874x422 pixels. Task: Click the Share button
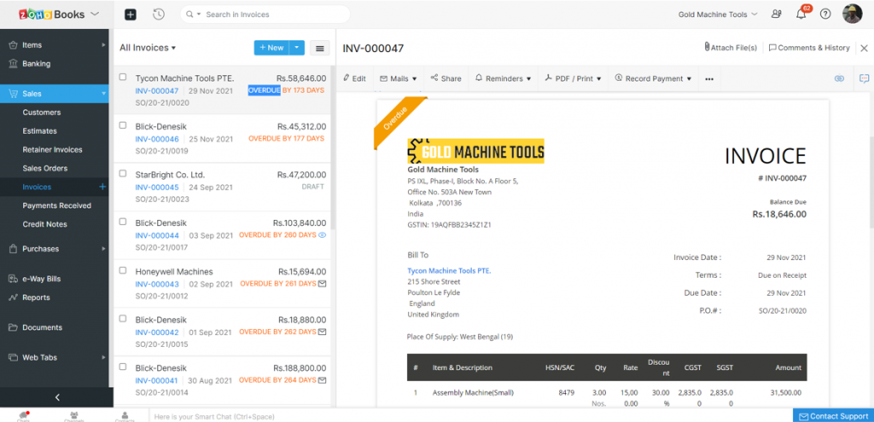click(446, 78)
